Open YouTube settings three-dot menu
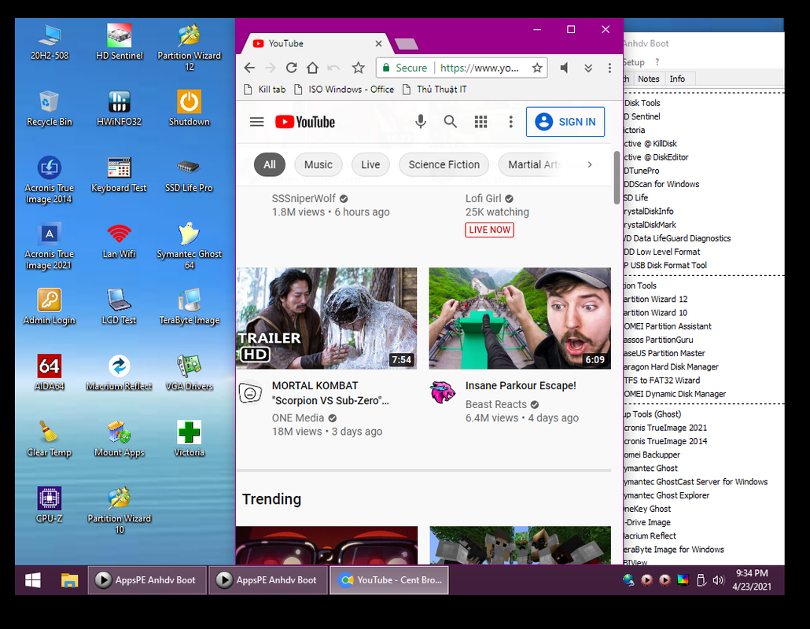Viewport: 810px width, 629px height. pos(511,122)
